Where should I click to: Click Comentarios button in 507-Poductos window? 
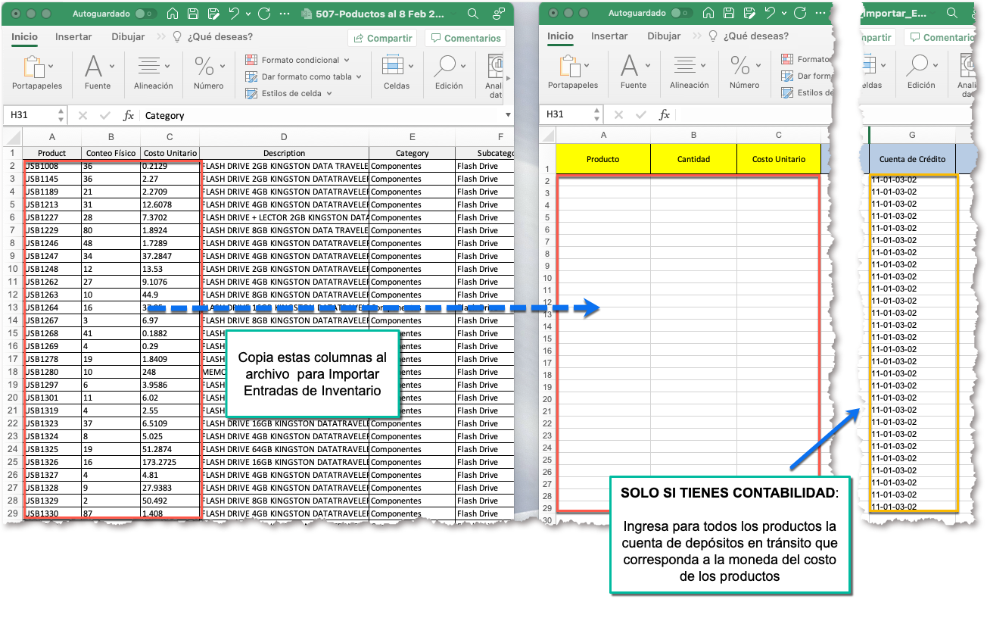[x=465, y=38]
